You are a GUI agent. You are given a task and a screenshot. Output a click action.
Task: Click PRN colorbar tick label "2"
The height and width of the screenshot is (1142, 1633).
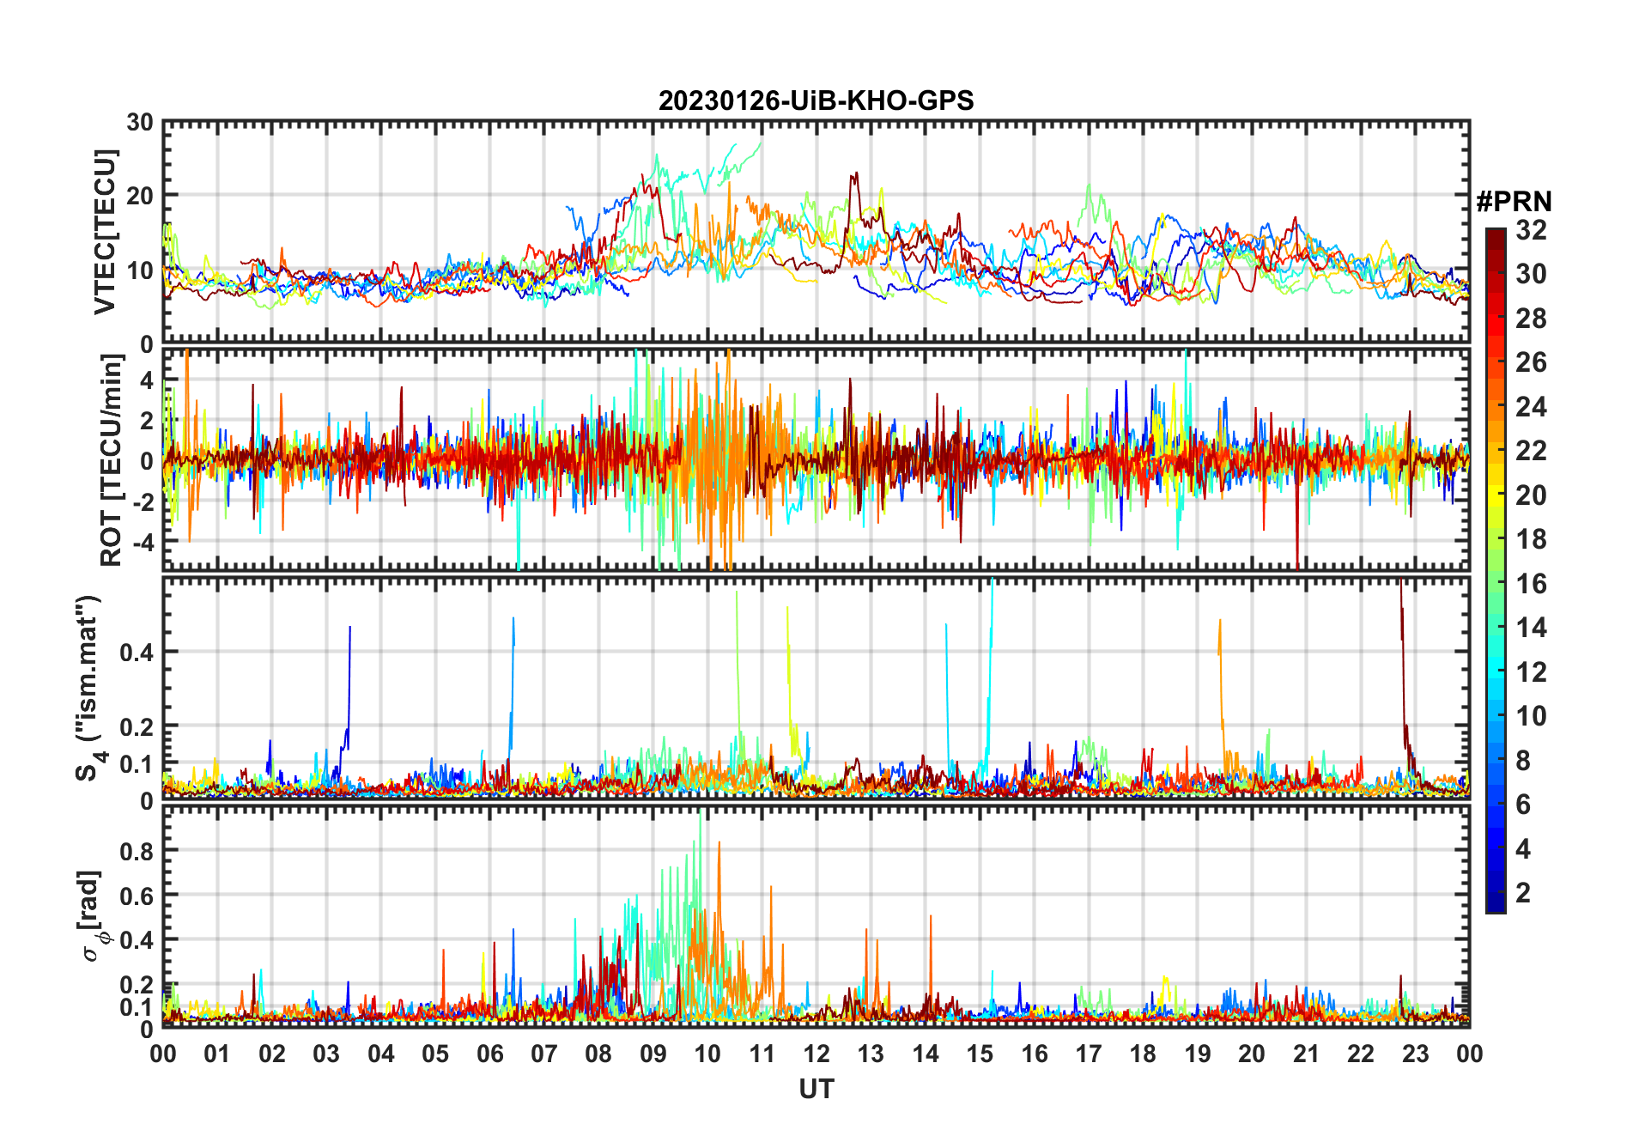coord(1523,893)
